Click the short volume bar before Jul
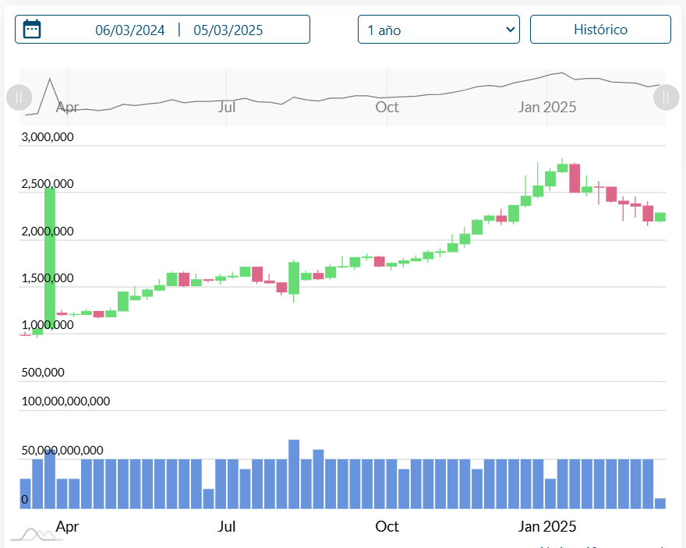This screenshot has width=686, height=548. 208,498
